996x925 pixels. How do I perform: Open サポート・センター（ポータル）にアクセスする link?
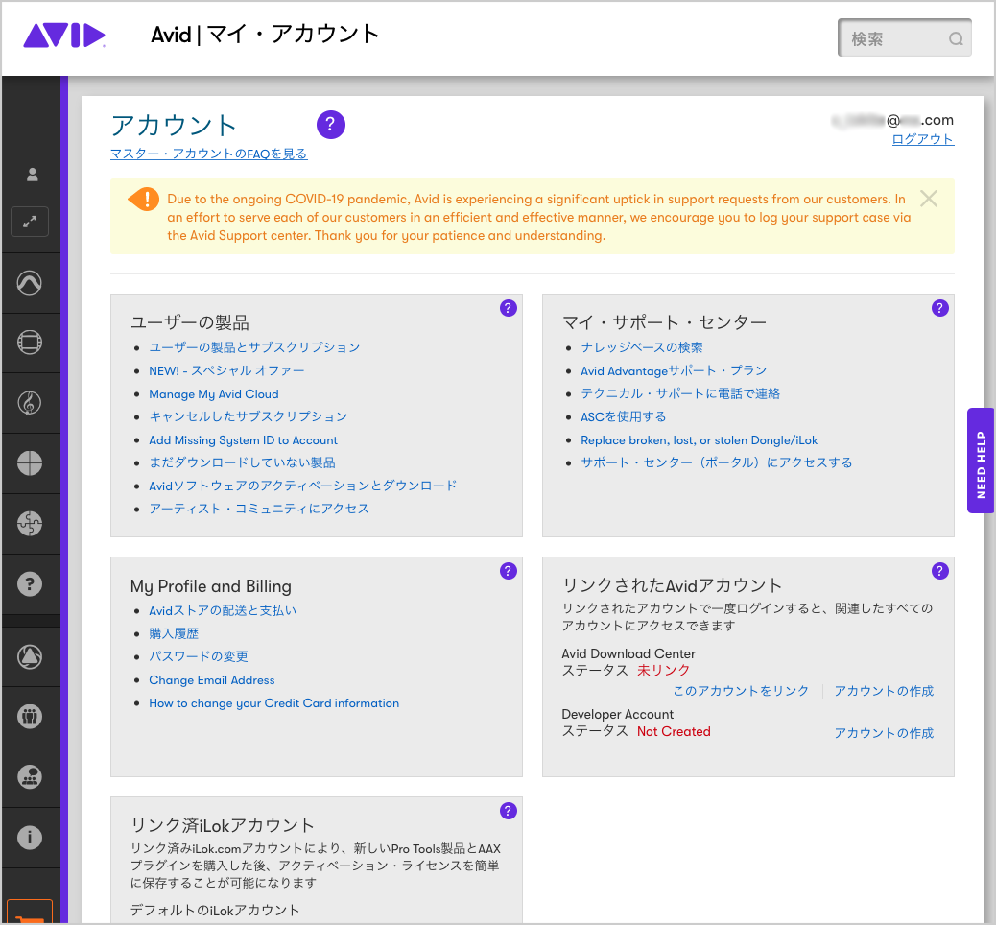point(717,462)
